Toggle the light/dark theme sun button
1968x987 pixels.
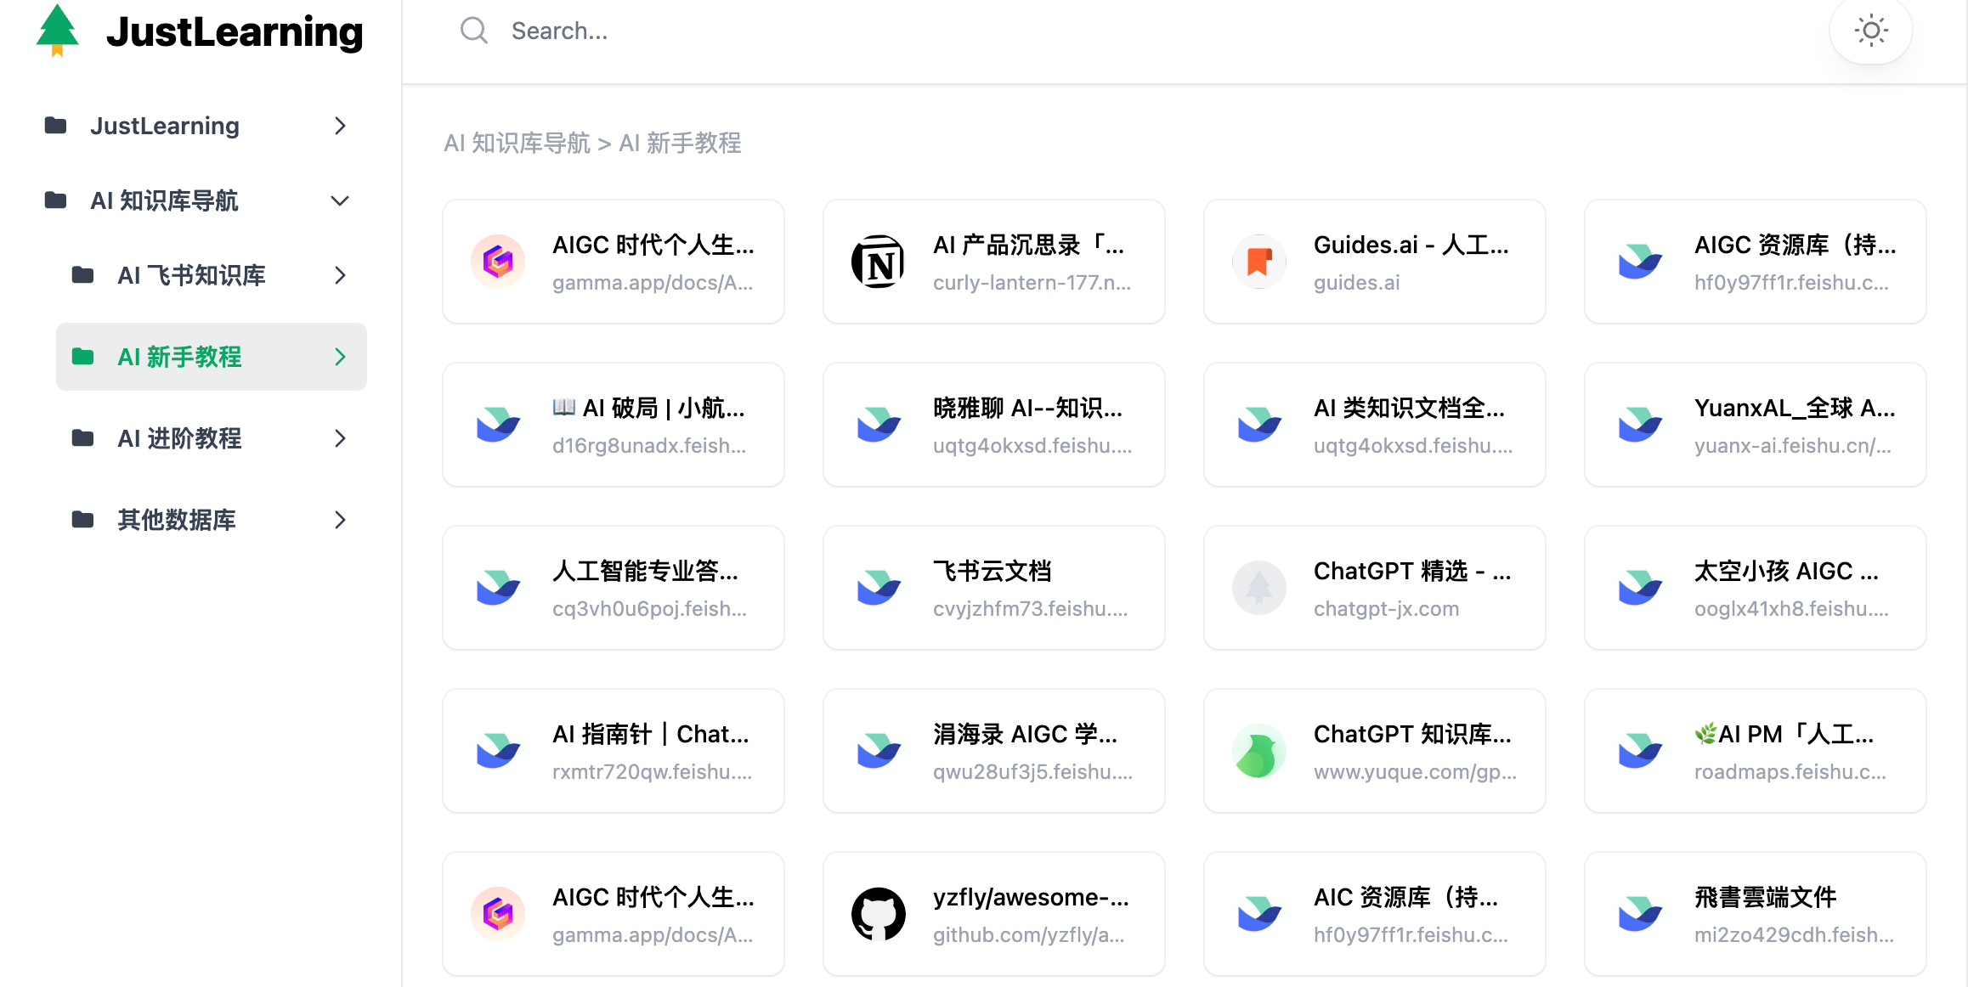pos(1870,31)
